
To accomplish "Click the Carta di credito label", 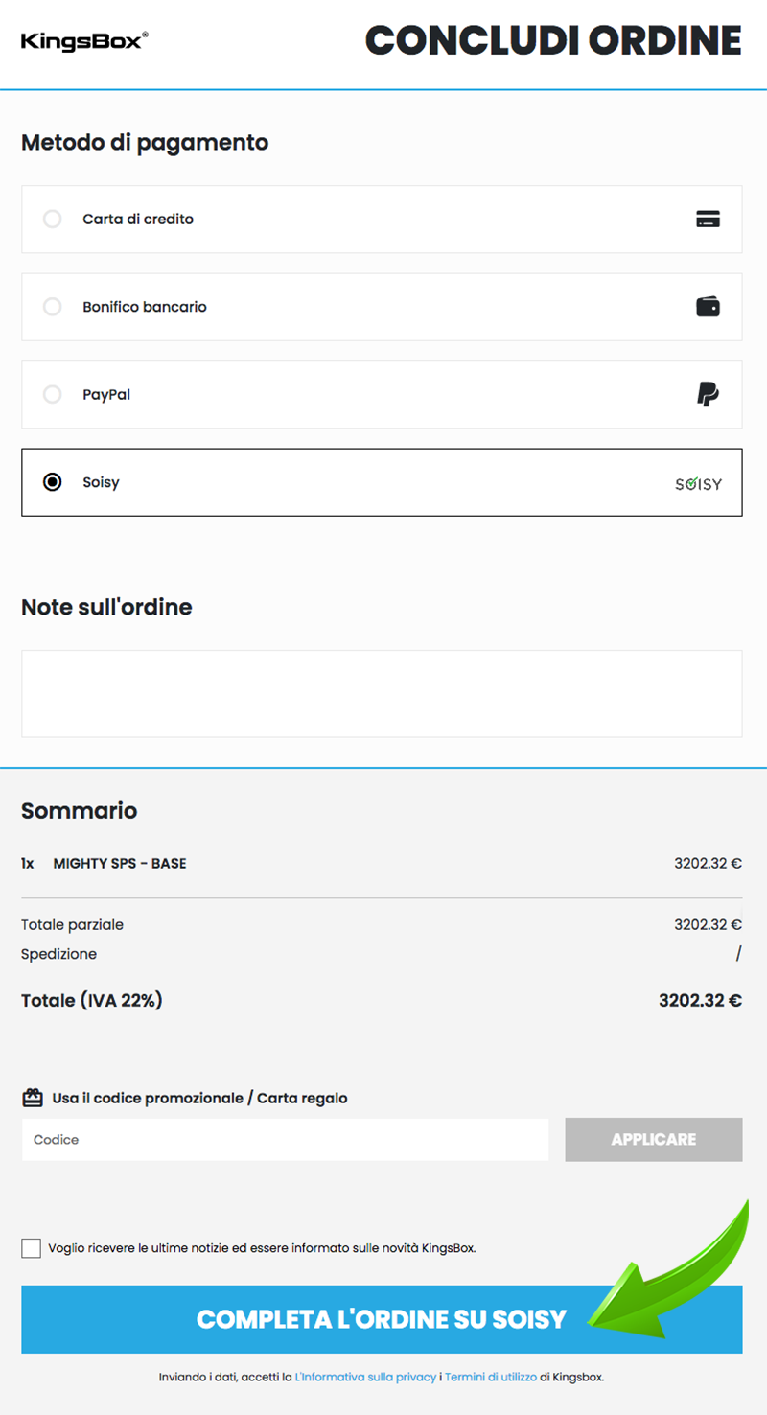I will (138, 220).
